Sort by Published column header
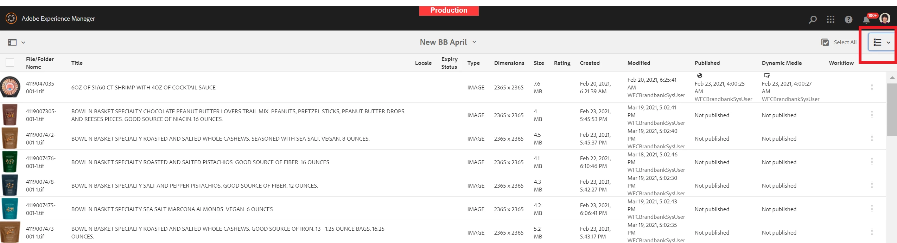 [707, 63]
